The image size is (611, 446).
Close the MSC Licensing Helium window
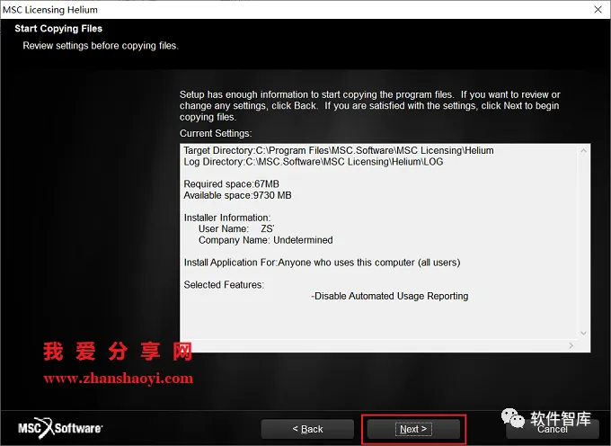[598, 9]
